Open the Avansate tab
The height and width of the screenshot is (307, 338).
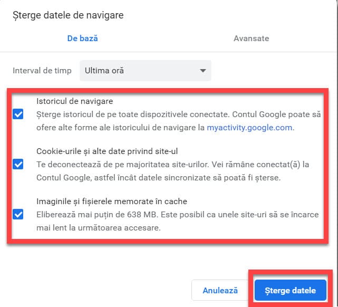pyautogui.click(x=251, y=39)
